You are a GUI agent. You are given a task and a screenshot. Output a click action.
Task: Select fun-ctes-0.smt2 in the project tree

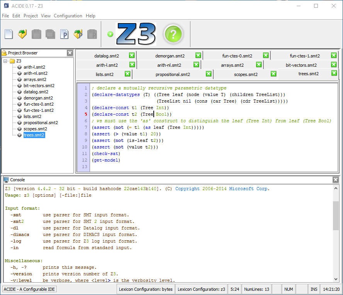tap(39, 104)
